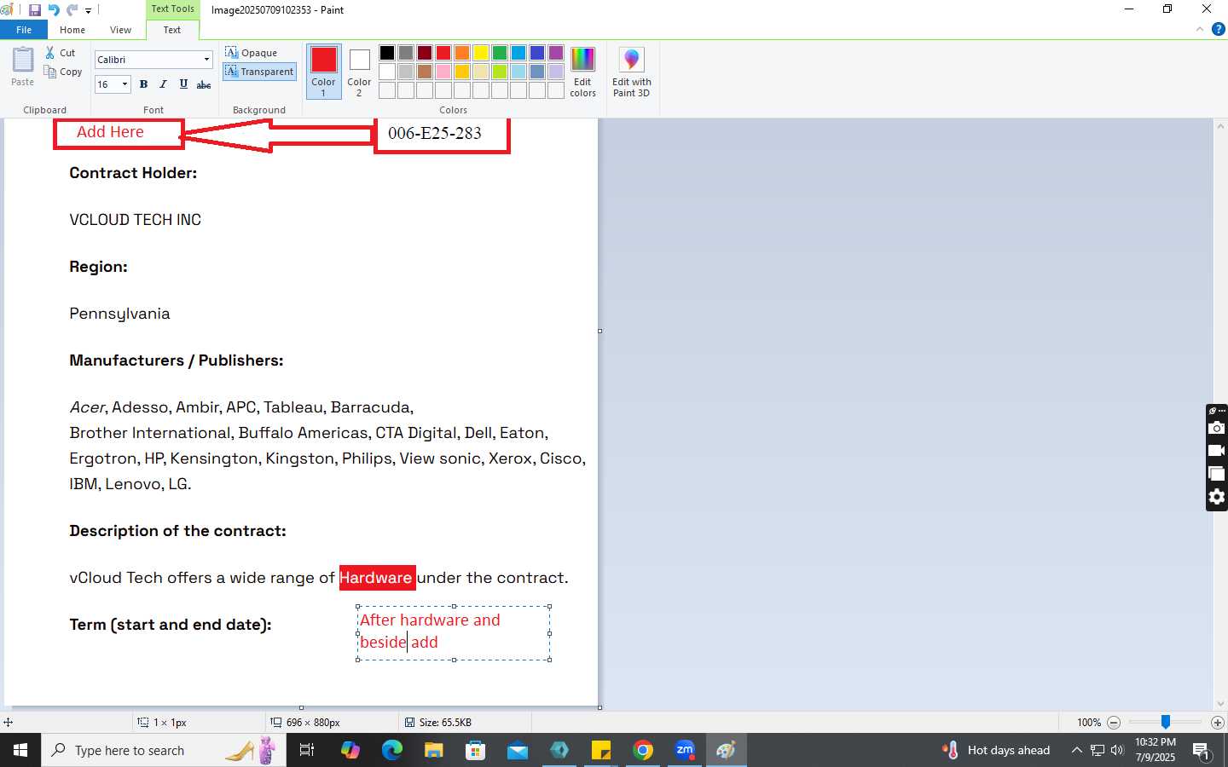Image resolution: width=1228 pixels, height=767 pixels.
Task: Pick the orange color swatch
Action: pyautogui.click(x=462, y=53)
